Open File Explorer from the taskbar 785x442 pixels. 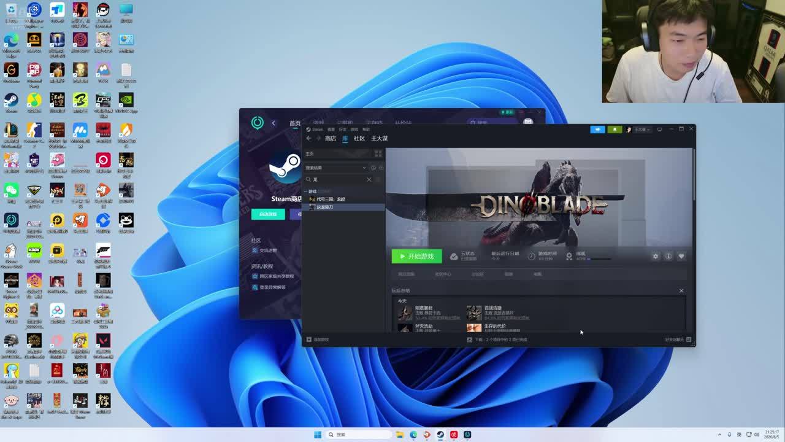tap(399, 435)
